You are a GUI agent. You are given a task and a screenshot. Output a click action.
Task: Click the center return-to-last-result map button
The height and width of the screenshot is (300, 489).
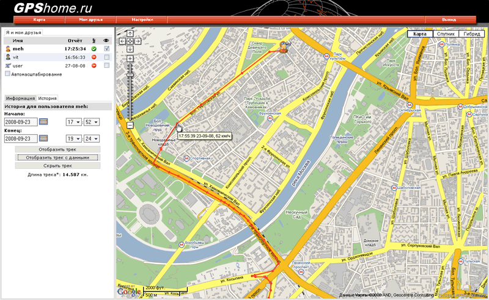click(130, 41)
